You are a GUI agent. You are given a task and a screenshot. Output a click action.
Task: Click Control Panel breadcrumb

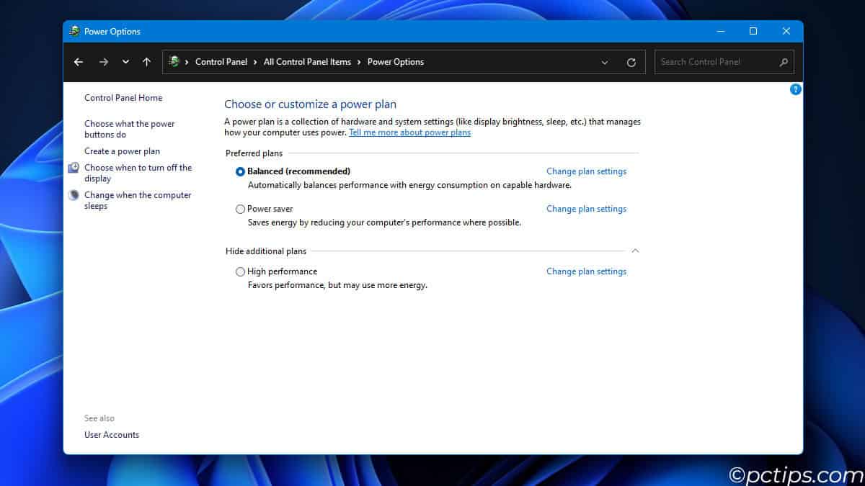click(221, 62)
